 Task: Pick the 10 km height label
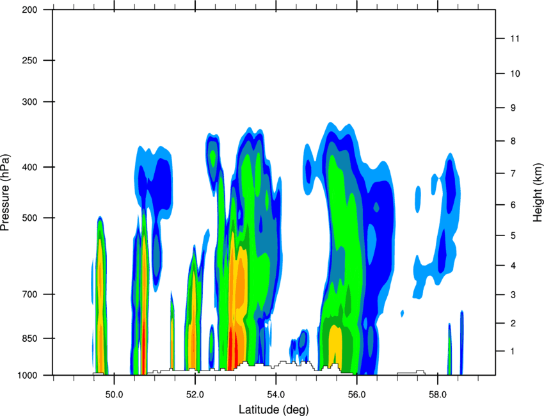515,74
